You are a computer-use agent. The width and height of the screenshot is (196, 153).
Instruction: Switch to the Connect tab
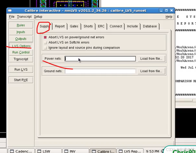(116, 26)
